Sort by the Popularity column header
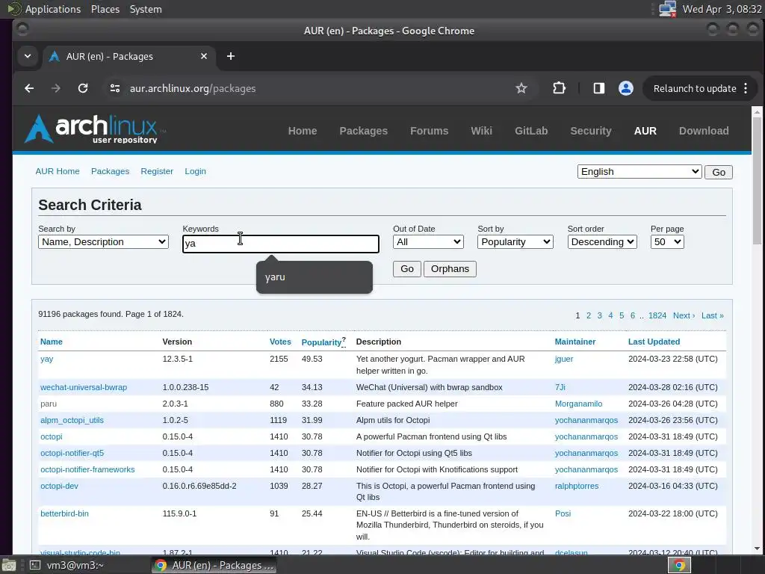 [x=321, y=342]
